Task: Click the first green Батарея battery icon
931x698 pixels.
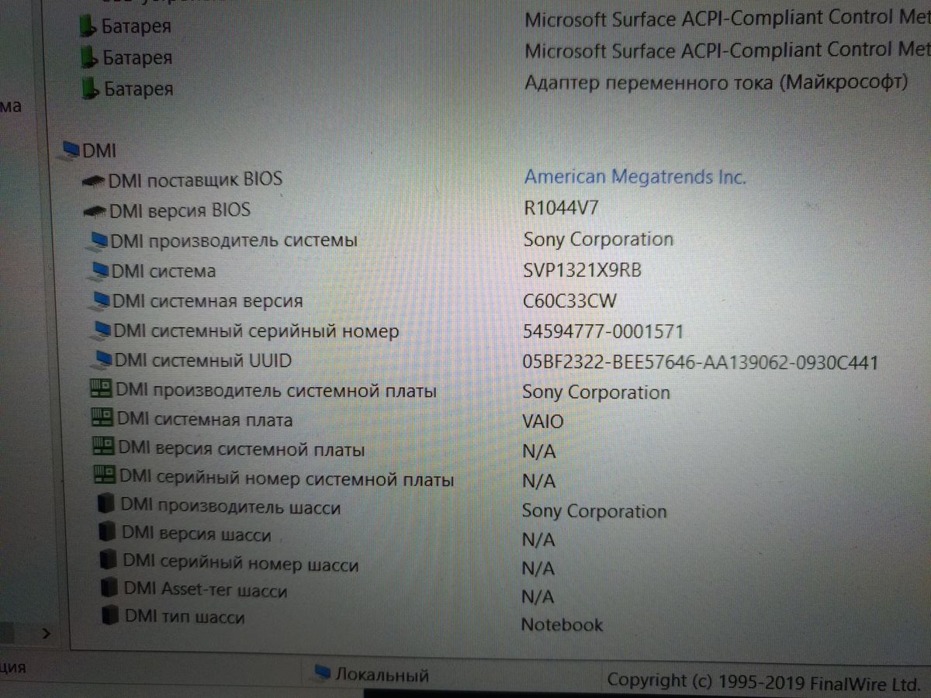Action: (x=89, y=26)
